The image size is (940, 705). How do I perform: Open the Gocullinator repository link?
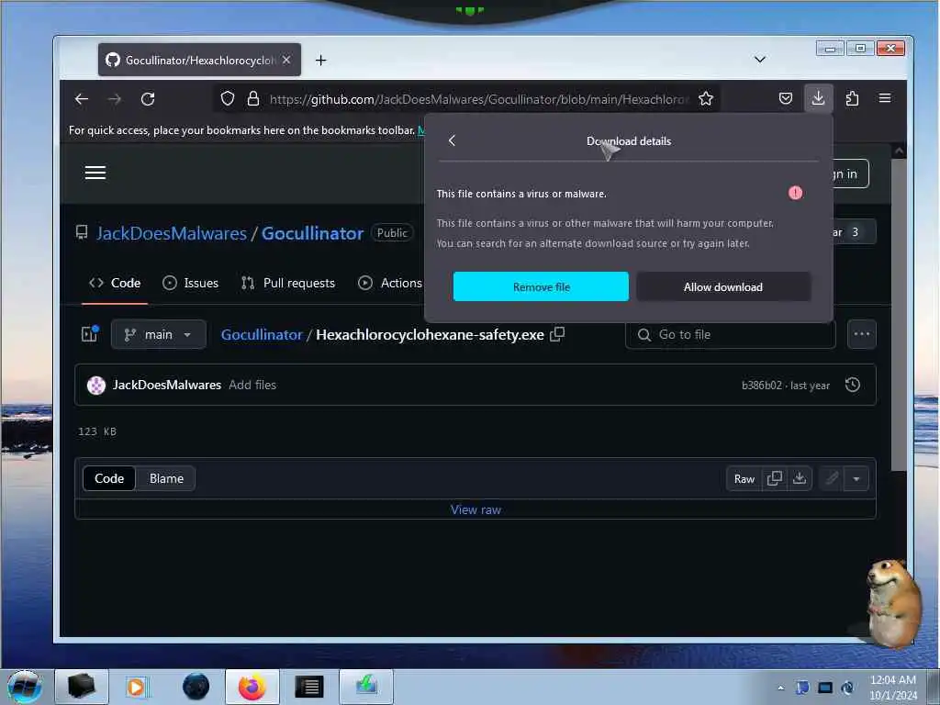pos(312,233)
